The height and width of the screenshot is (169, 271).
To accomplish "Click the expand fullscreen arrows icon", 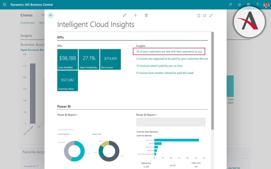I will [x=211, y=16].
